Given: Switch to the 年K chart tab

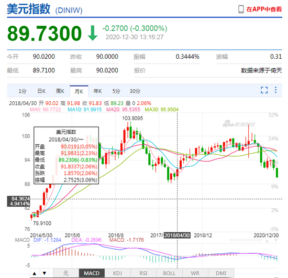Looking at the screenshot, I should tap(97, 91).
